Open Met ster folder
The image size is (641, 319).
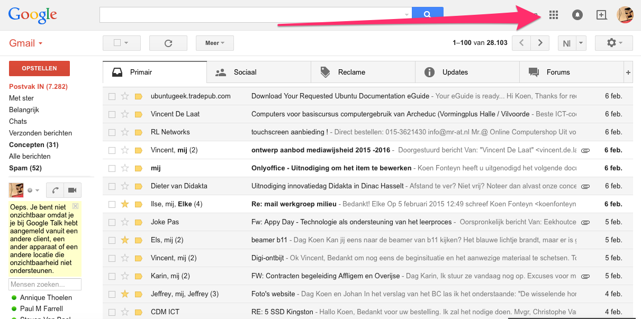coord(21,98)
